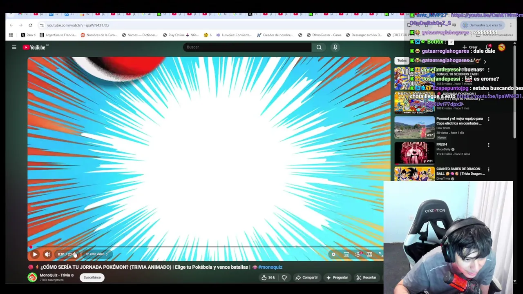The height and width of the screenshot is (294, 523).
Task: Subscribe with the Suscribirse button
Action: point(92,278)
